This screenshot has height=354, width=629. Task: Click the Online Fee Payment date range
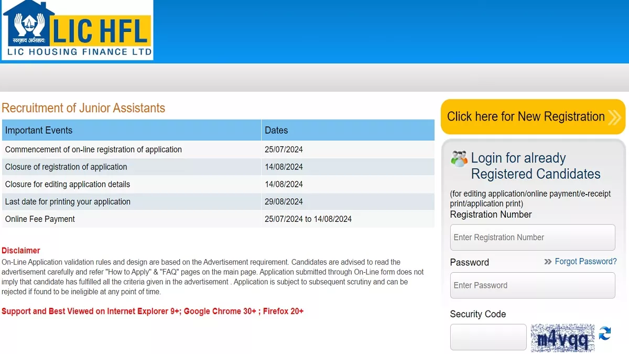coord(308,219)
